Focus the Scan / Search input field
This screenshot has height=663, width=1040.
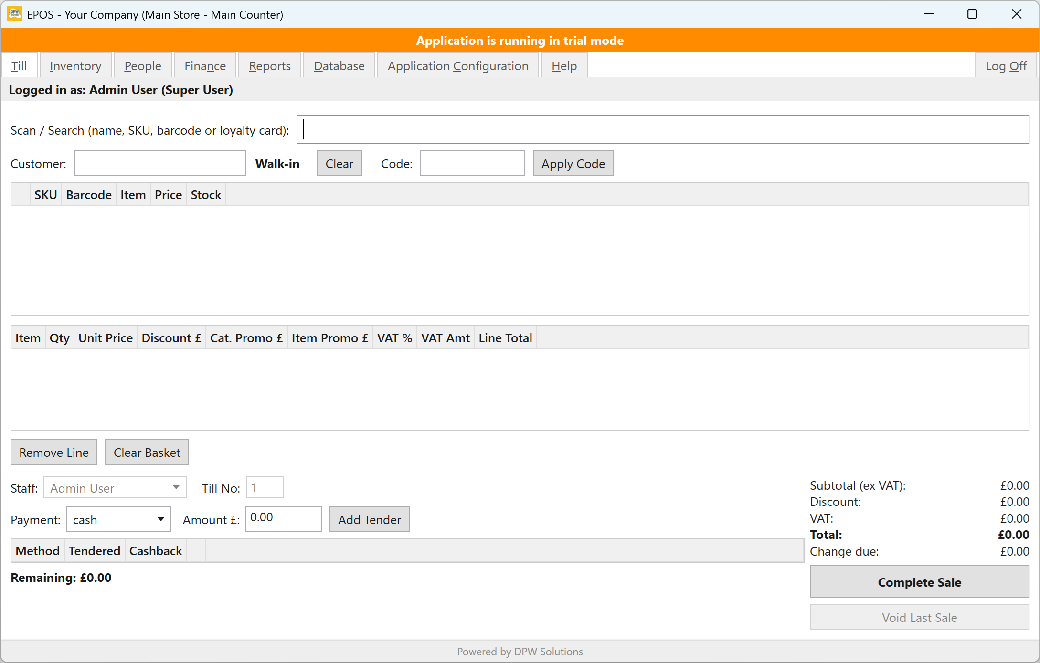[x=663, y=129]
